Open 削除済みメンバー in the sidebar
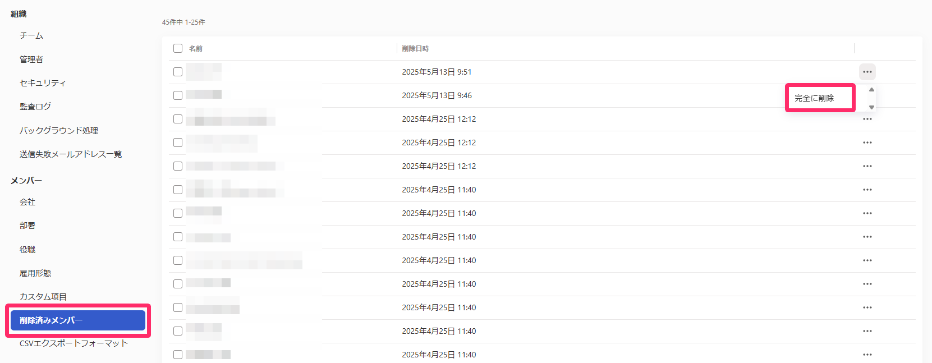This screenshot has height=363, width=932. click(x=78, y=320)
